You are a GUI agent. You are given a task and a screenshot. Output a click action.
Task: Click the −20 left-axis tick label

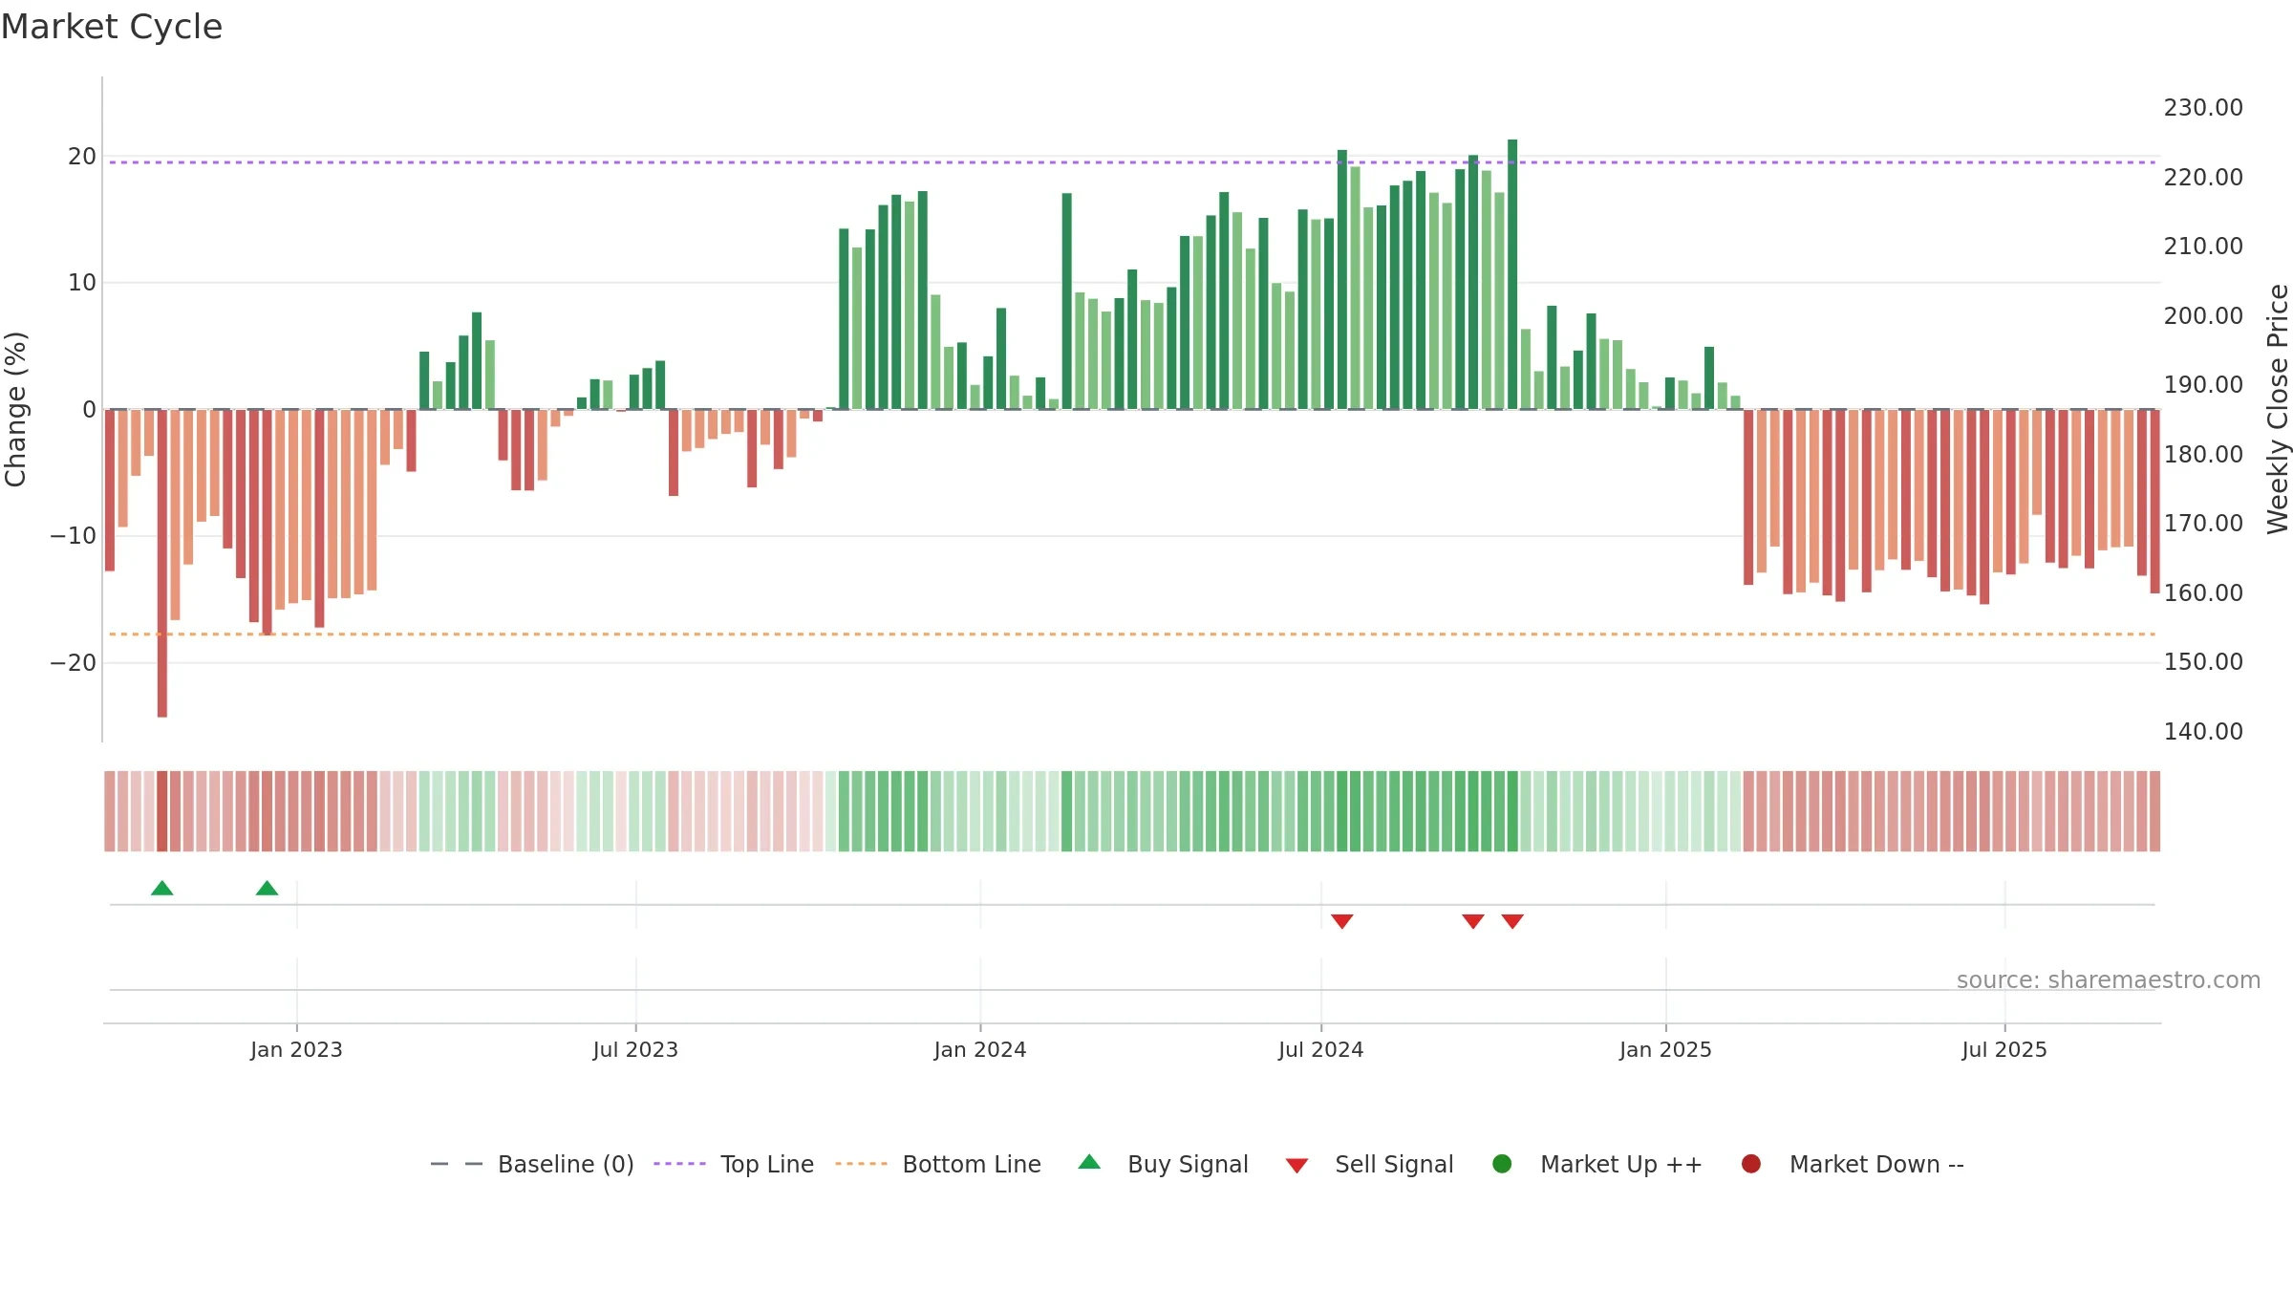(74, 663)
